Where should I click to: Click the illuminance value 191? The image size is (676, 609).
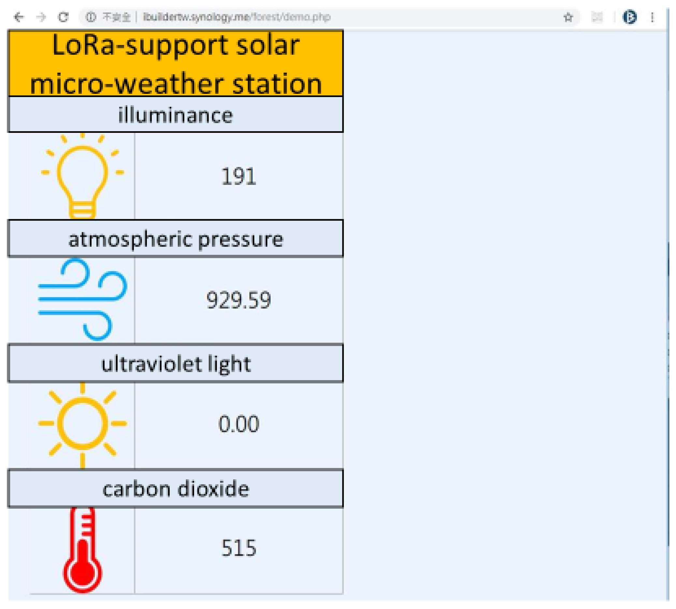point(238,176)
